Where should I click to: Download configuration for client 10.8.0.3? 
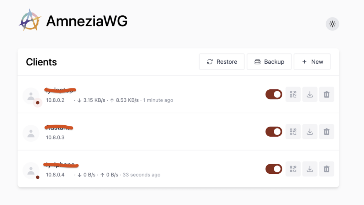click(310, 132)
